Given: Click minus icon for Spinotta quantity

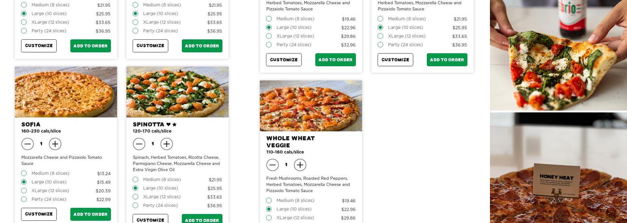Looking at the screenshot, I should [139, 144].
